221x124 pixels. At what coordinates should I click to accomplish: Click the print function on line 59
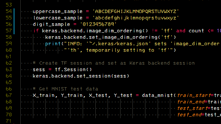pyautogui.click(x=53, y=44)
